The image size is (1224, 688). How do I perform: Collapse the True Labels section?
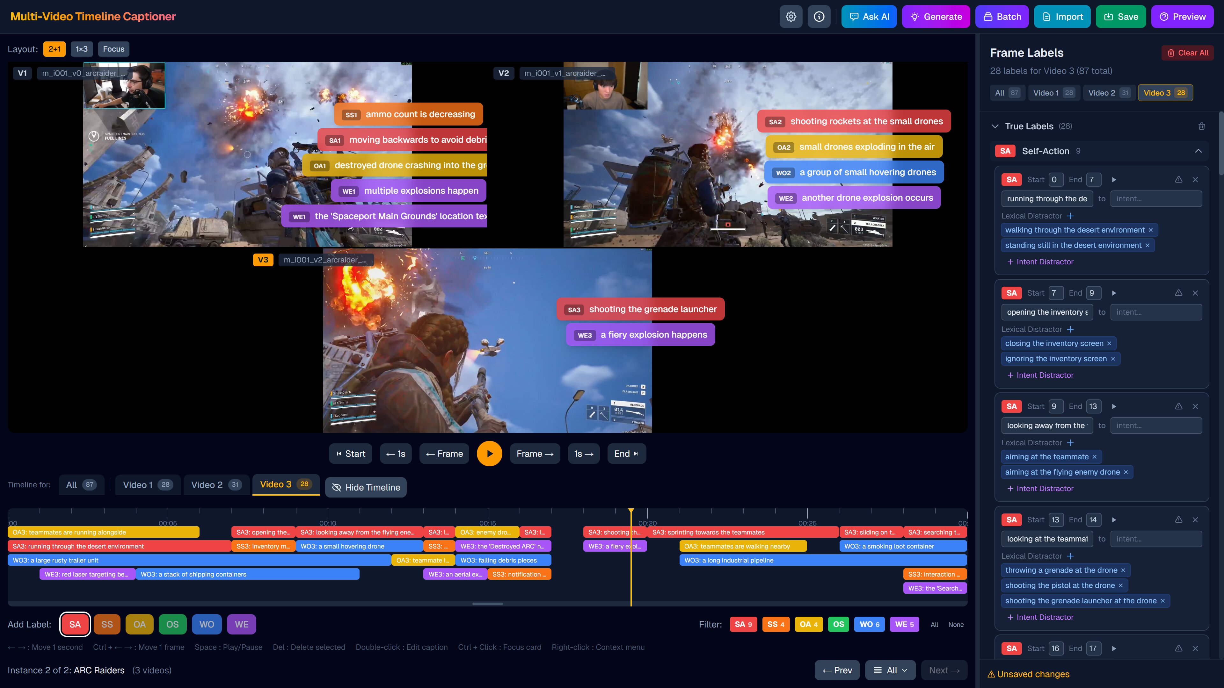pyautogui.click(x=995, y=126)
